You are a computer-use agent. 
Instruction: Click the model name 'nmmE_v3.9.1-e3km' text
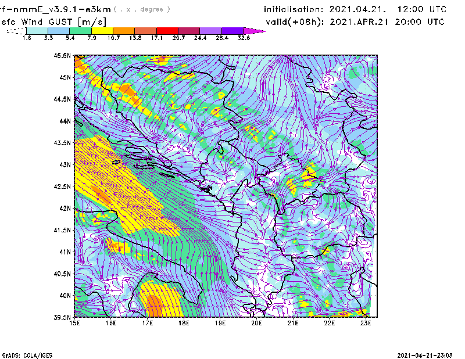coord(62,9)
